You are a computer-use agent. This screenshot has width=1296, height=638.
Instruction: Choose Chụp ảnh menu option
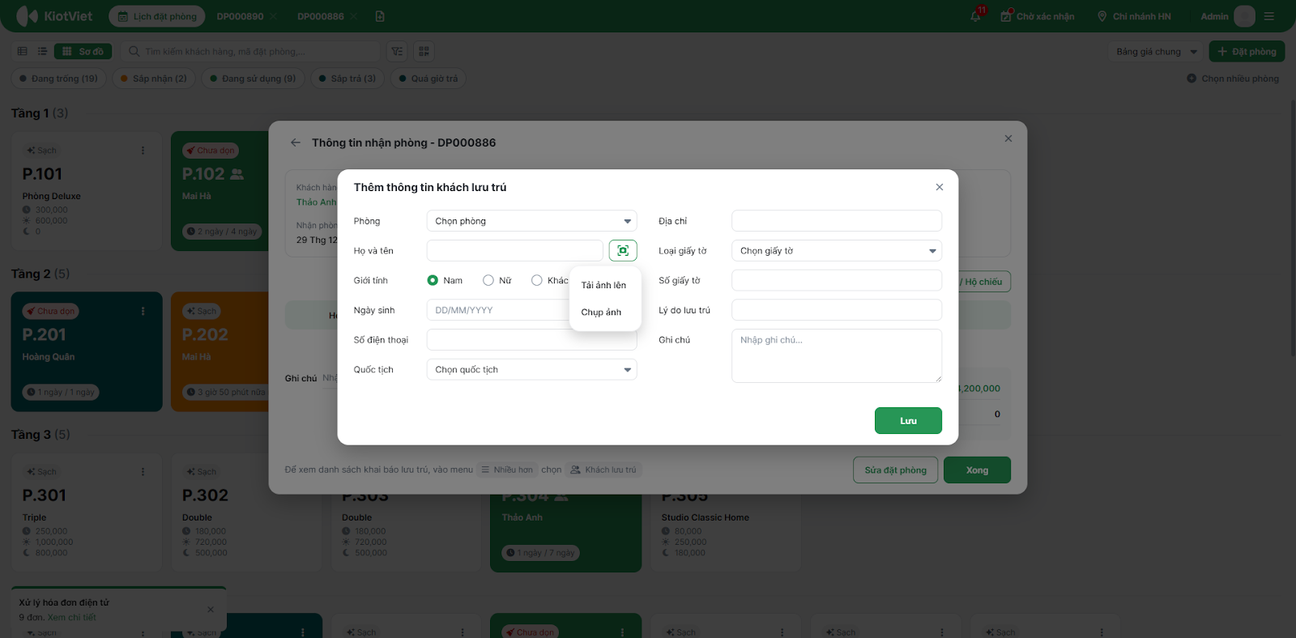coord(601,313)
